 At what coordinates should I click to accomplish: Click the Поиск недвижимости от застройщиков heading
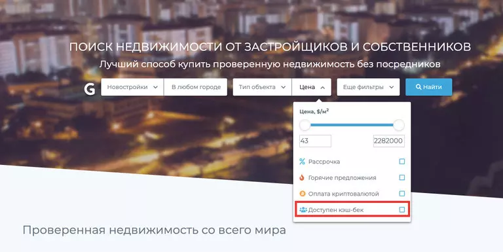click(270, 47)
